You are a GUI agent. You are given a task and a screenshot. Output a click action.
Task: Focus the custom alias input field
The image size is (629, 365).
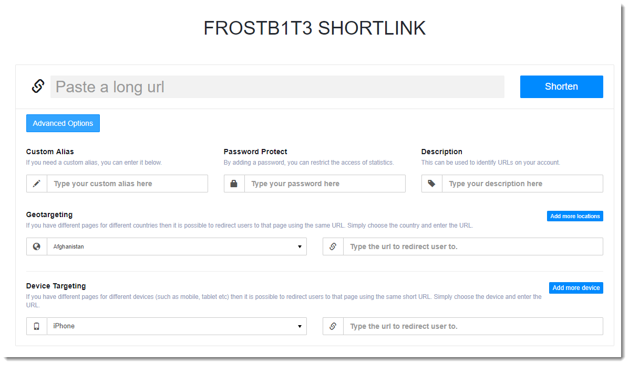coord(128,184)
